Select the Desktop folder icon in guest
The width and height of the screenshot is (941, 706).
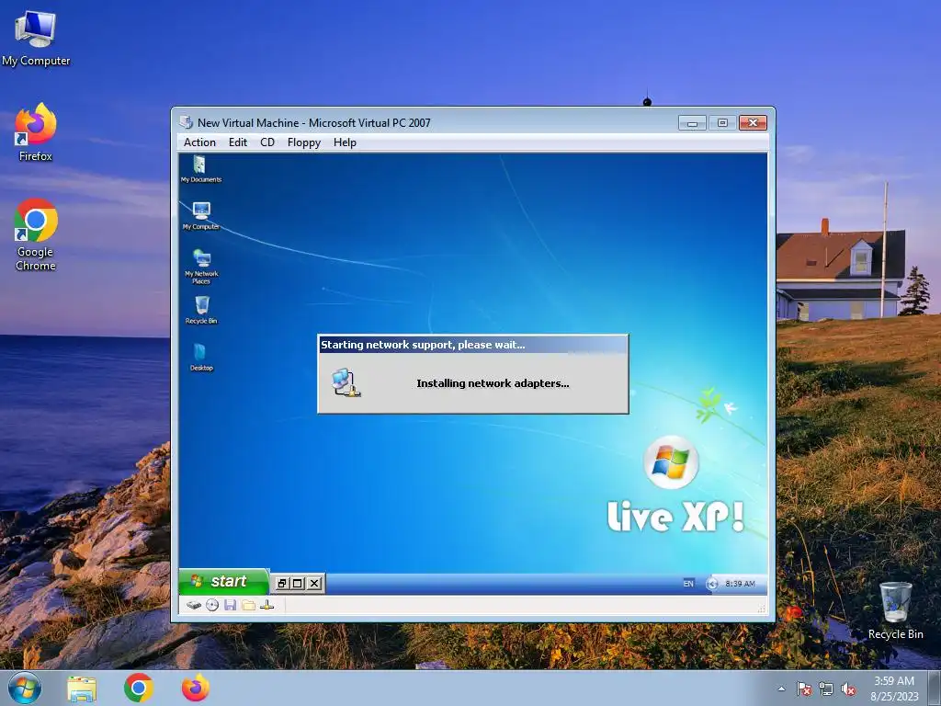201,357
